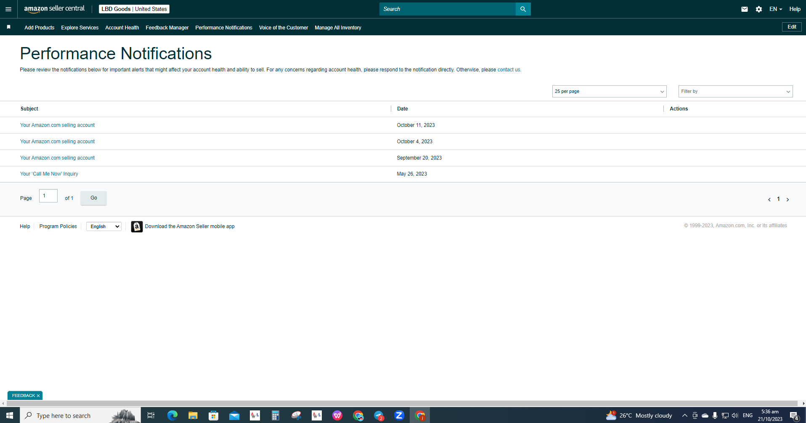
Task: Go to next page arrow
Action: (787, 200)
